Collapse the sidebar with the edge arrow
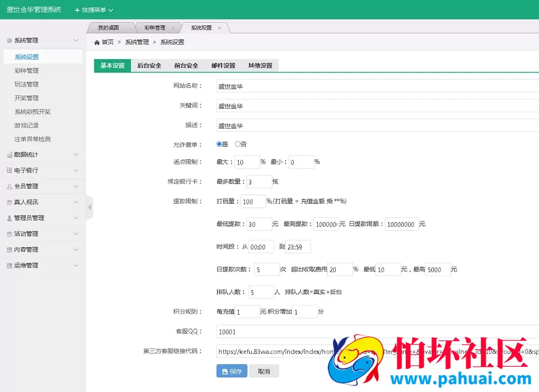Image resolution: width=539 pixels, height=392 pixels. 90,206
